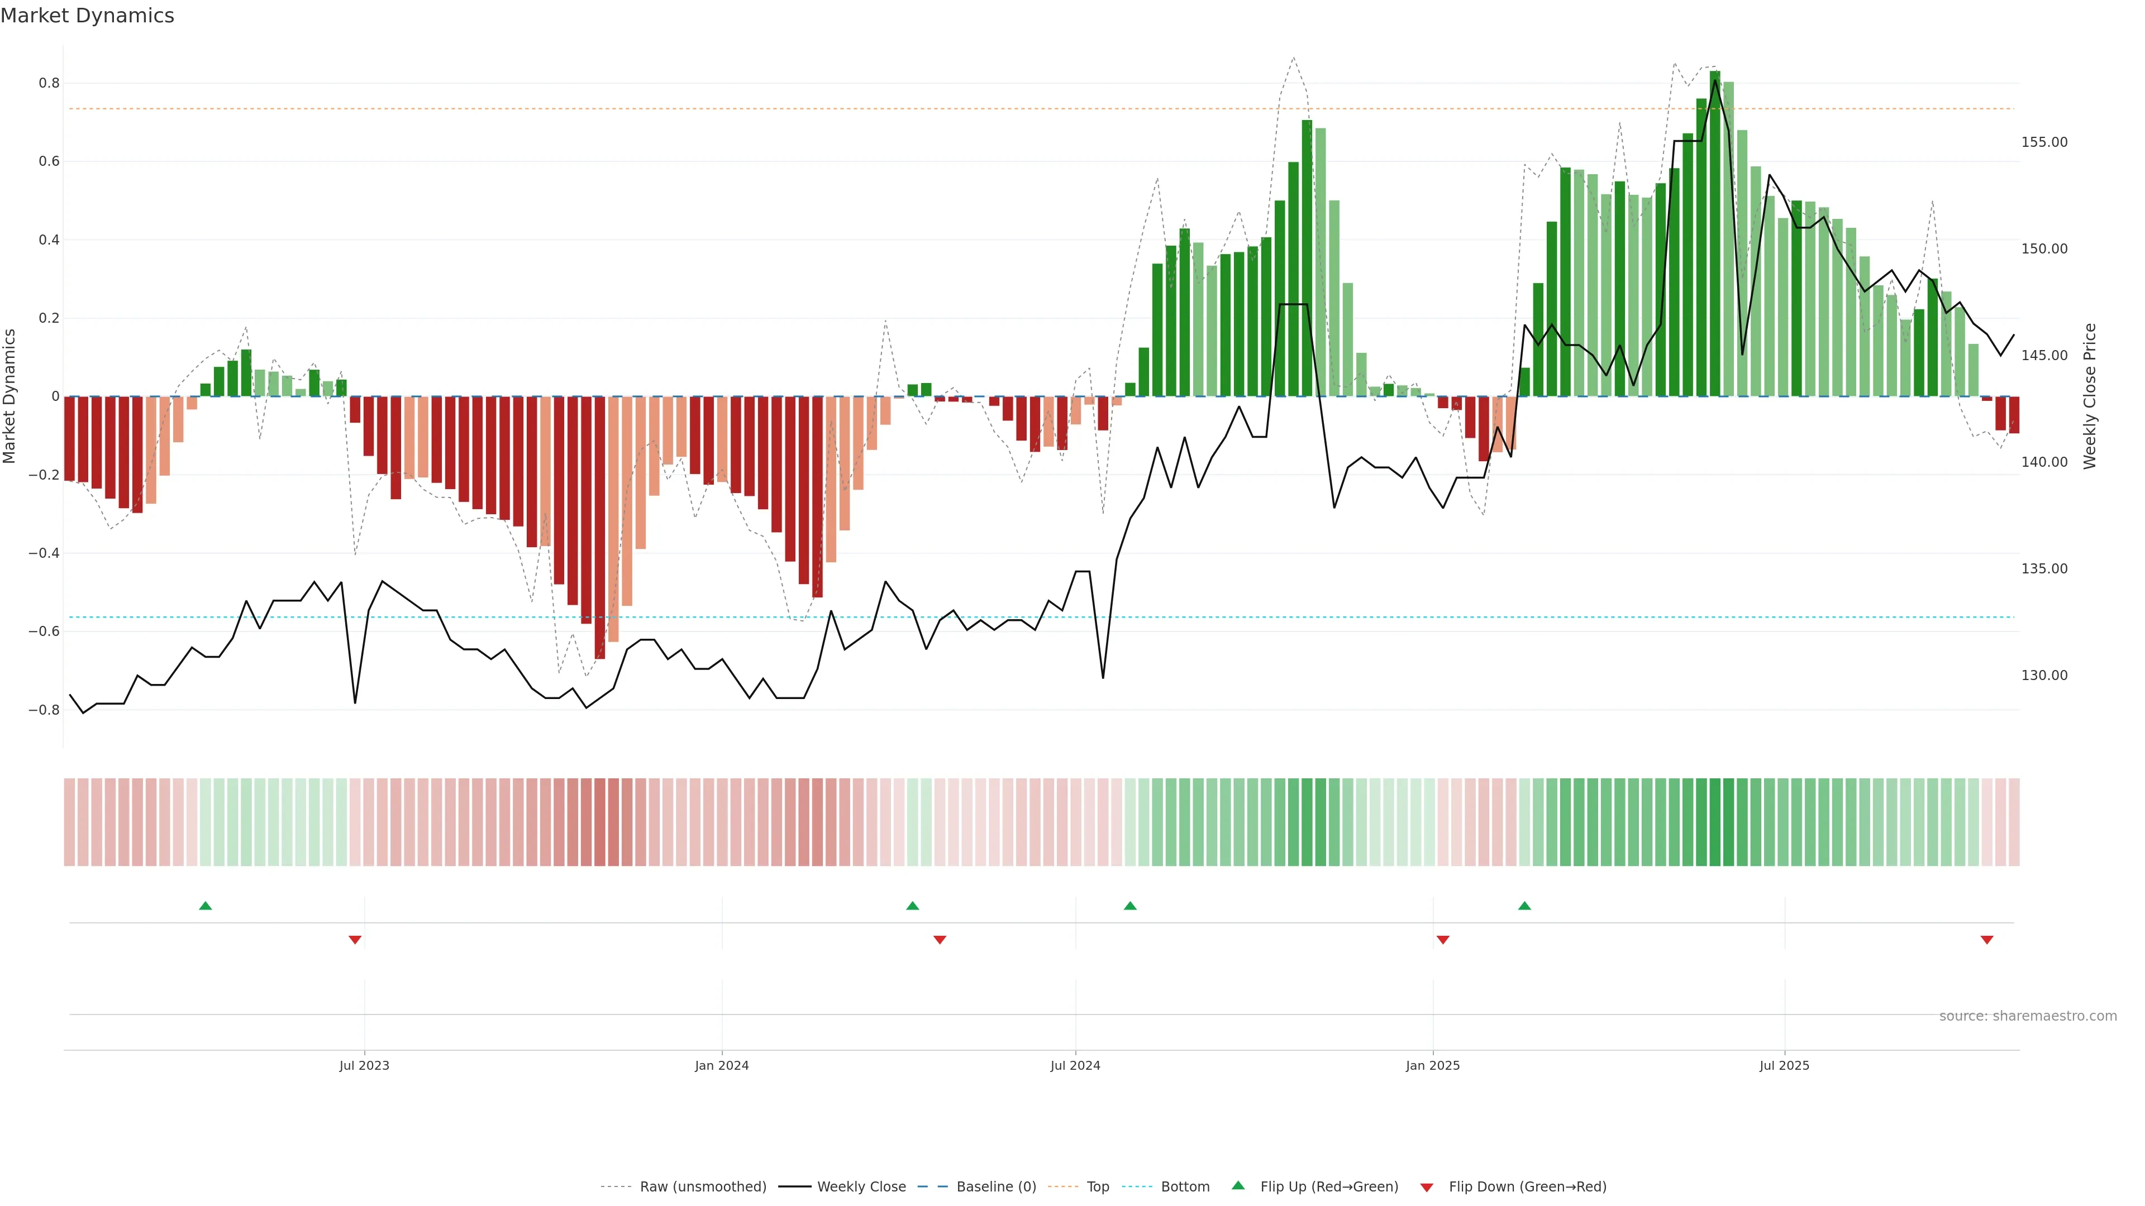Toggle the Bottom legend entry
The height and width of the screenshot is (1206, 2145).
point(1185,1187)
